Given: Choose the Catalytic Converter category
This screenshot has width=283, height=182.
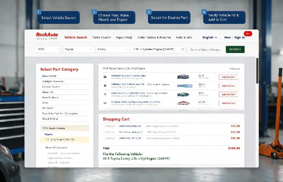Looking at the screenshot, I should (x=53, y=81).
